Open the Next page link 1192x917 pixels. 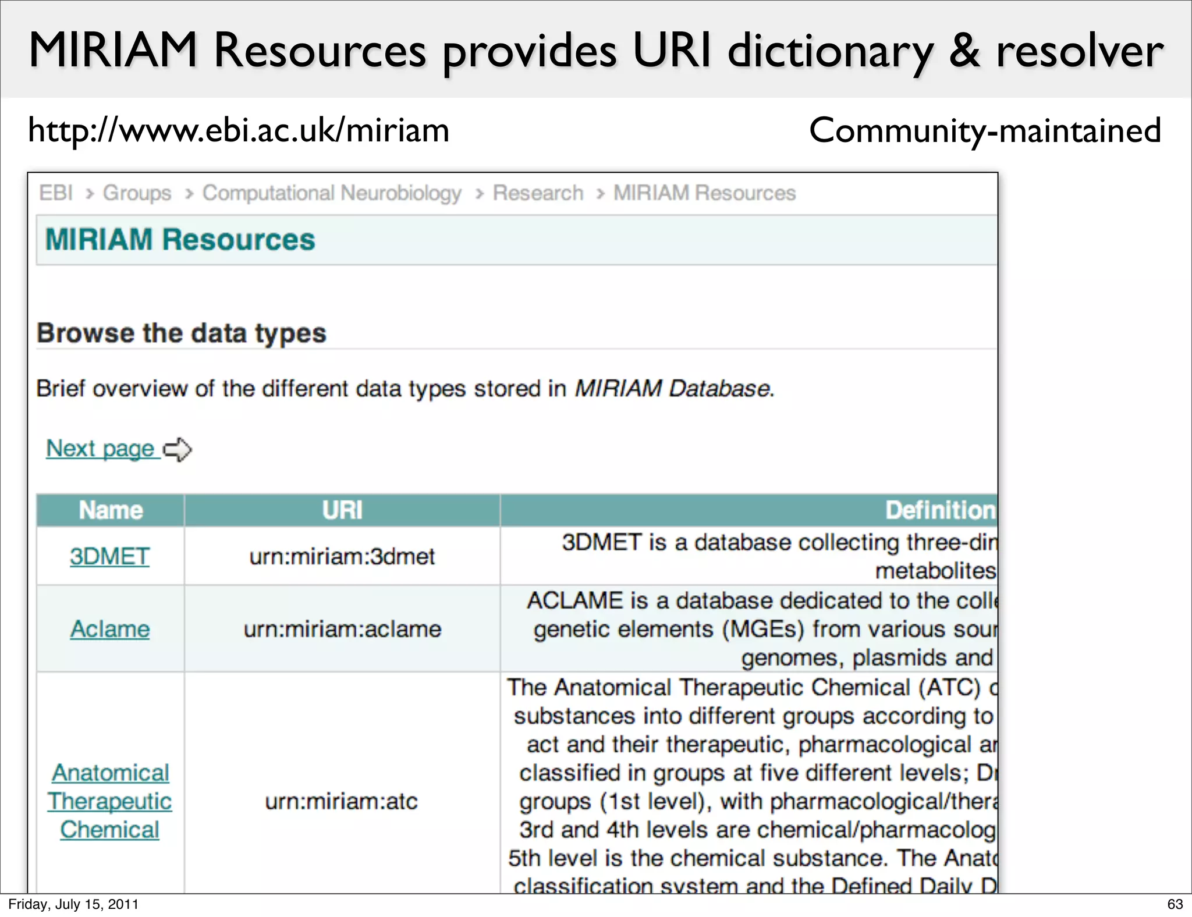[x=103, y=449]
